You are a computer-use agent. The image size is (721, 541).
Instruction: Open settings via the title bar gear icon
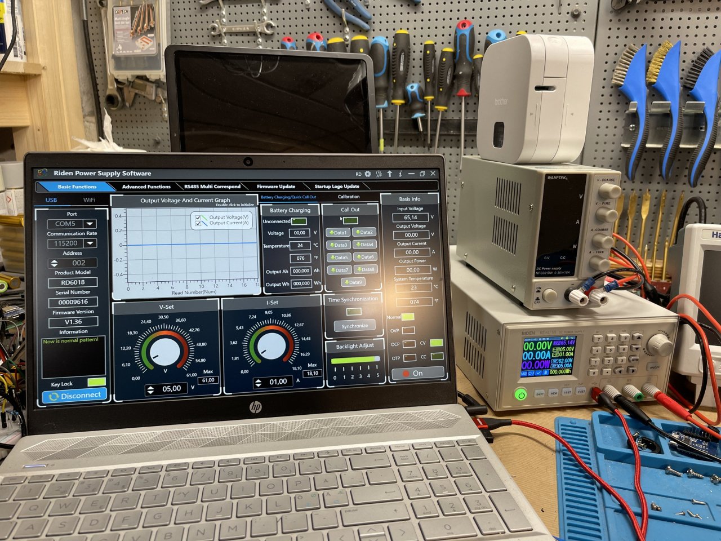(368, 174)
